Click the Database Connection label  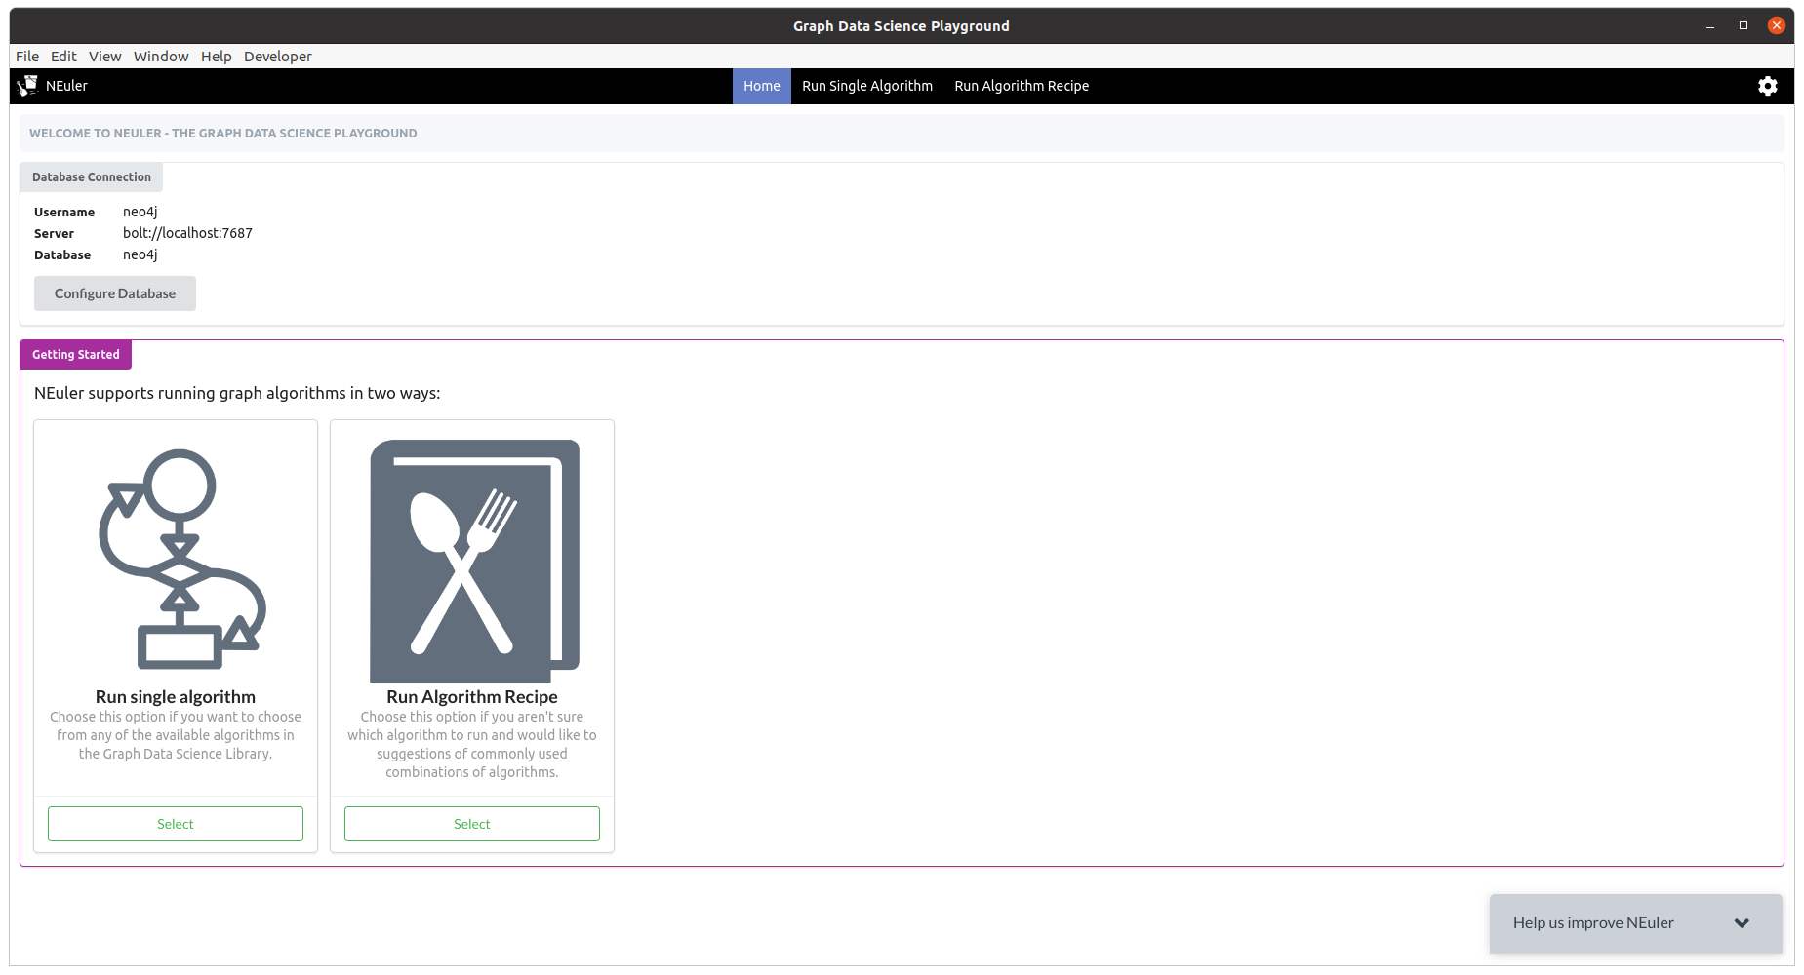tap(92, 177)
